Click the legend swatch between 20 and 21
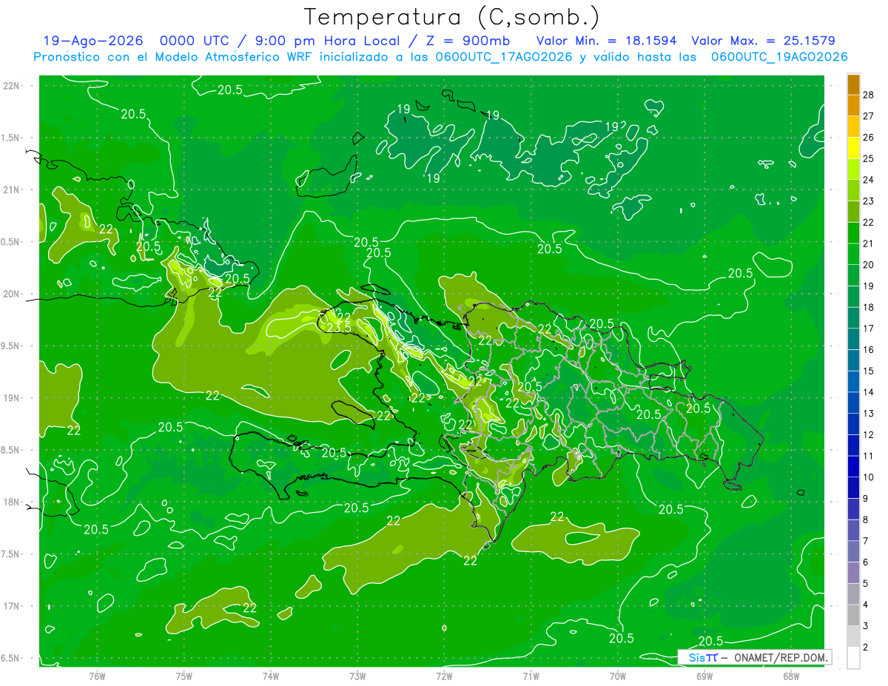This screenshot has width=888, height=686. coord(853,255)
